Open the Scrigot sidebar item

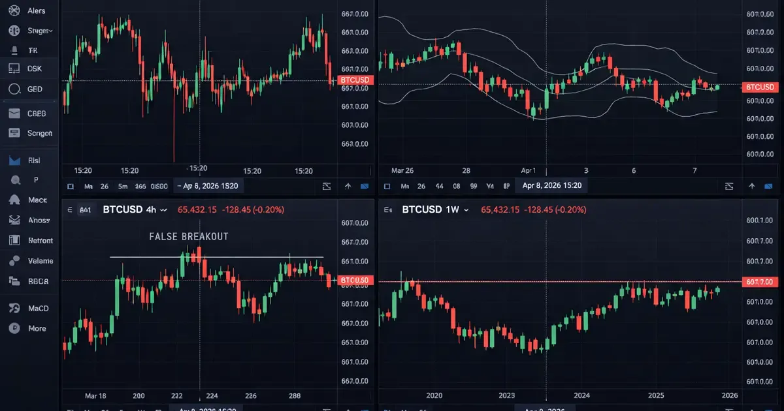[29, 133]
